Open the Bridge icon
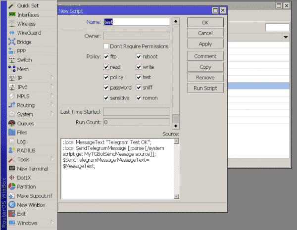This screenshot has width=297, height=230. (12, 42)
